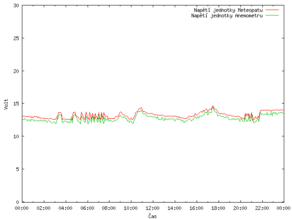Click the y-axis label '0'
Image resolution: width=292 pixels, height=219 pixels.
click(18, 202)
